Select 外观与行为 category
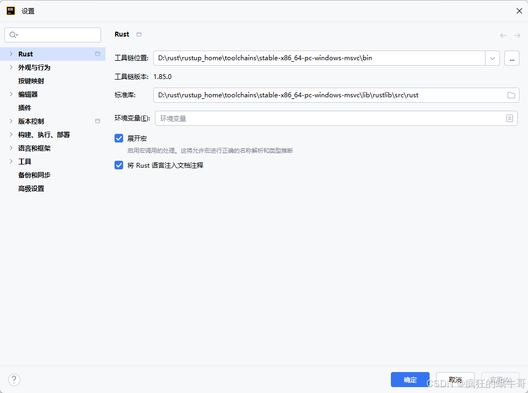Viewport: 528px width, 393px height. coord(34,67)
